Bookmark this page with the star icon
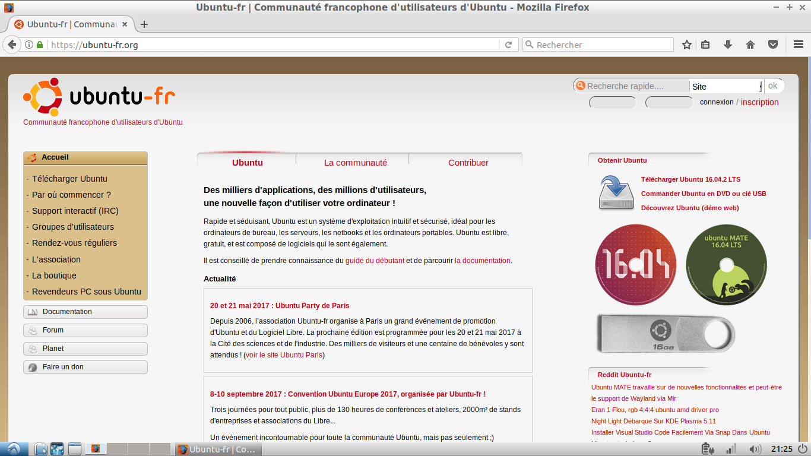This screenshot has height=456, width=811. pos(687,45)
